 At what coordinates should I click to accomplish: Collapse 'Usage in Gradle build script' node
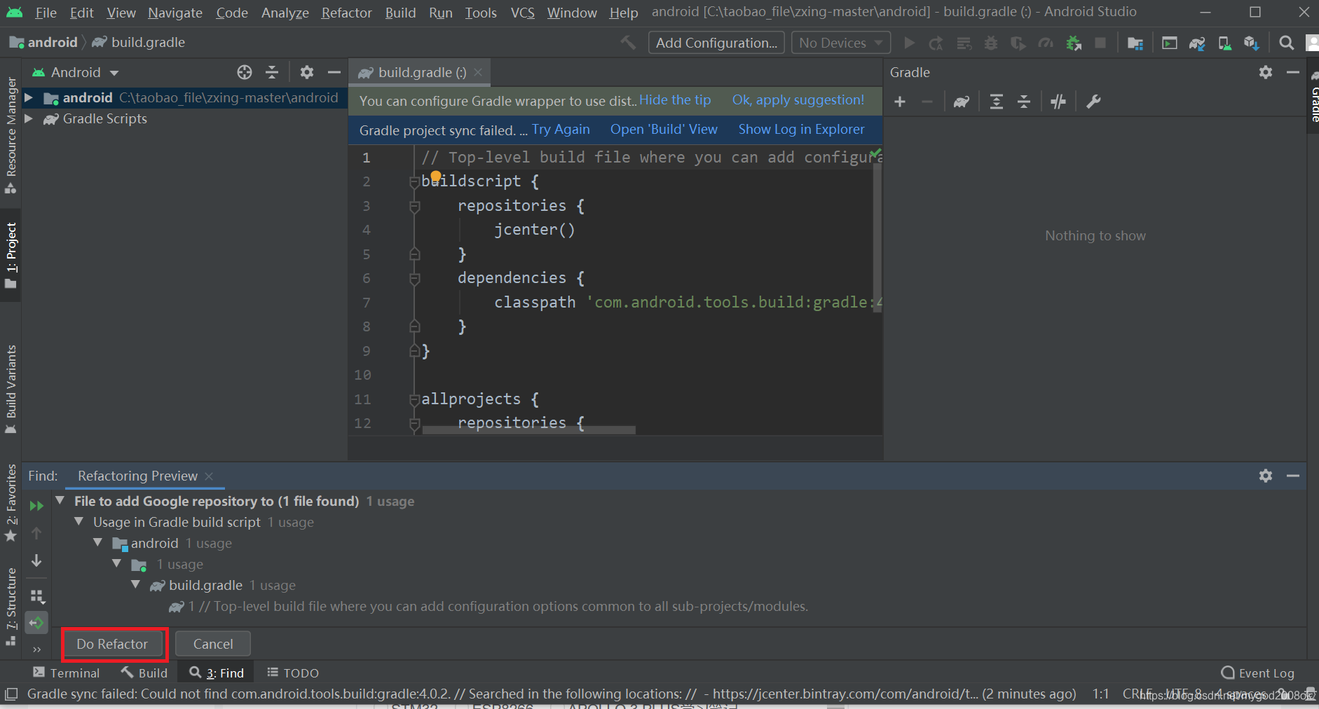[79, 521]
